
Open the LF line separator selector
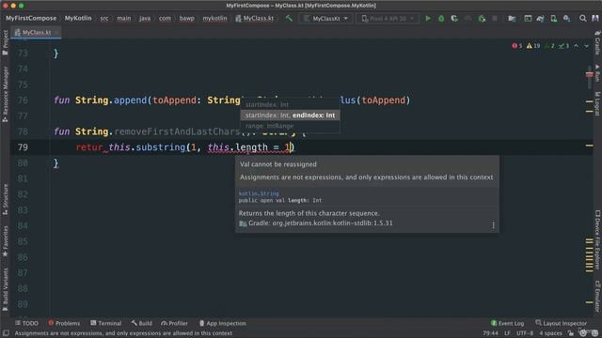pos(507,333)
